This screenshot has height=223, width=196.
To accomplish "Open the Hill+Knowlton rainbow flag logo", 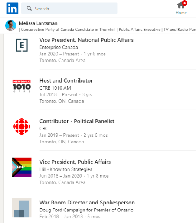I will pyautogui.click(x=22, y=167).
